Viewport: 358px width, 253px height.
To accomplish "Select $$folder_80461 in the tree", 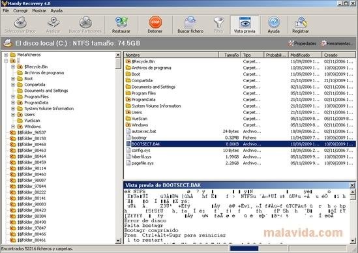I will point(31,240).
